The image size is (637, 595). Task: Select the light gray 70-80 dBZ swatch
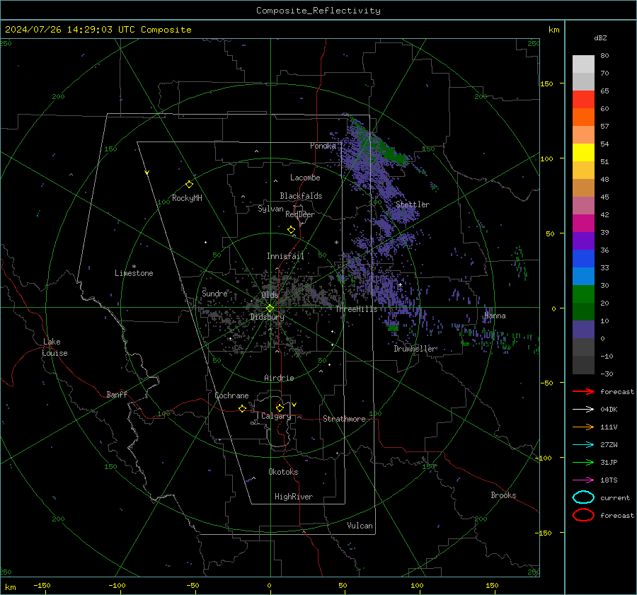(583, 64)
